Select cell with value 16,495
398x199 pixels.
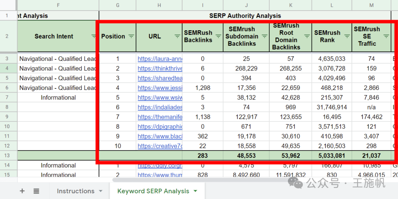(x=332, y=117)
